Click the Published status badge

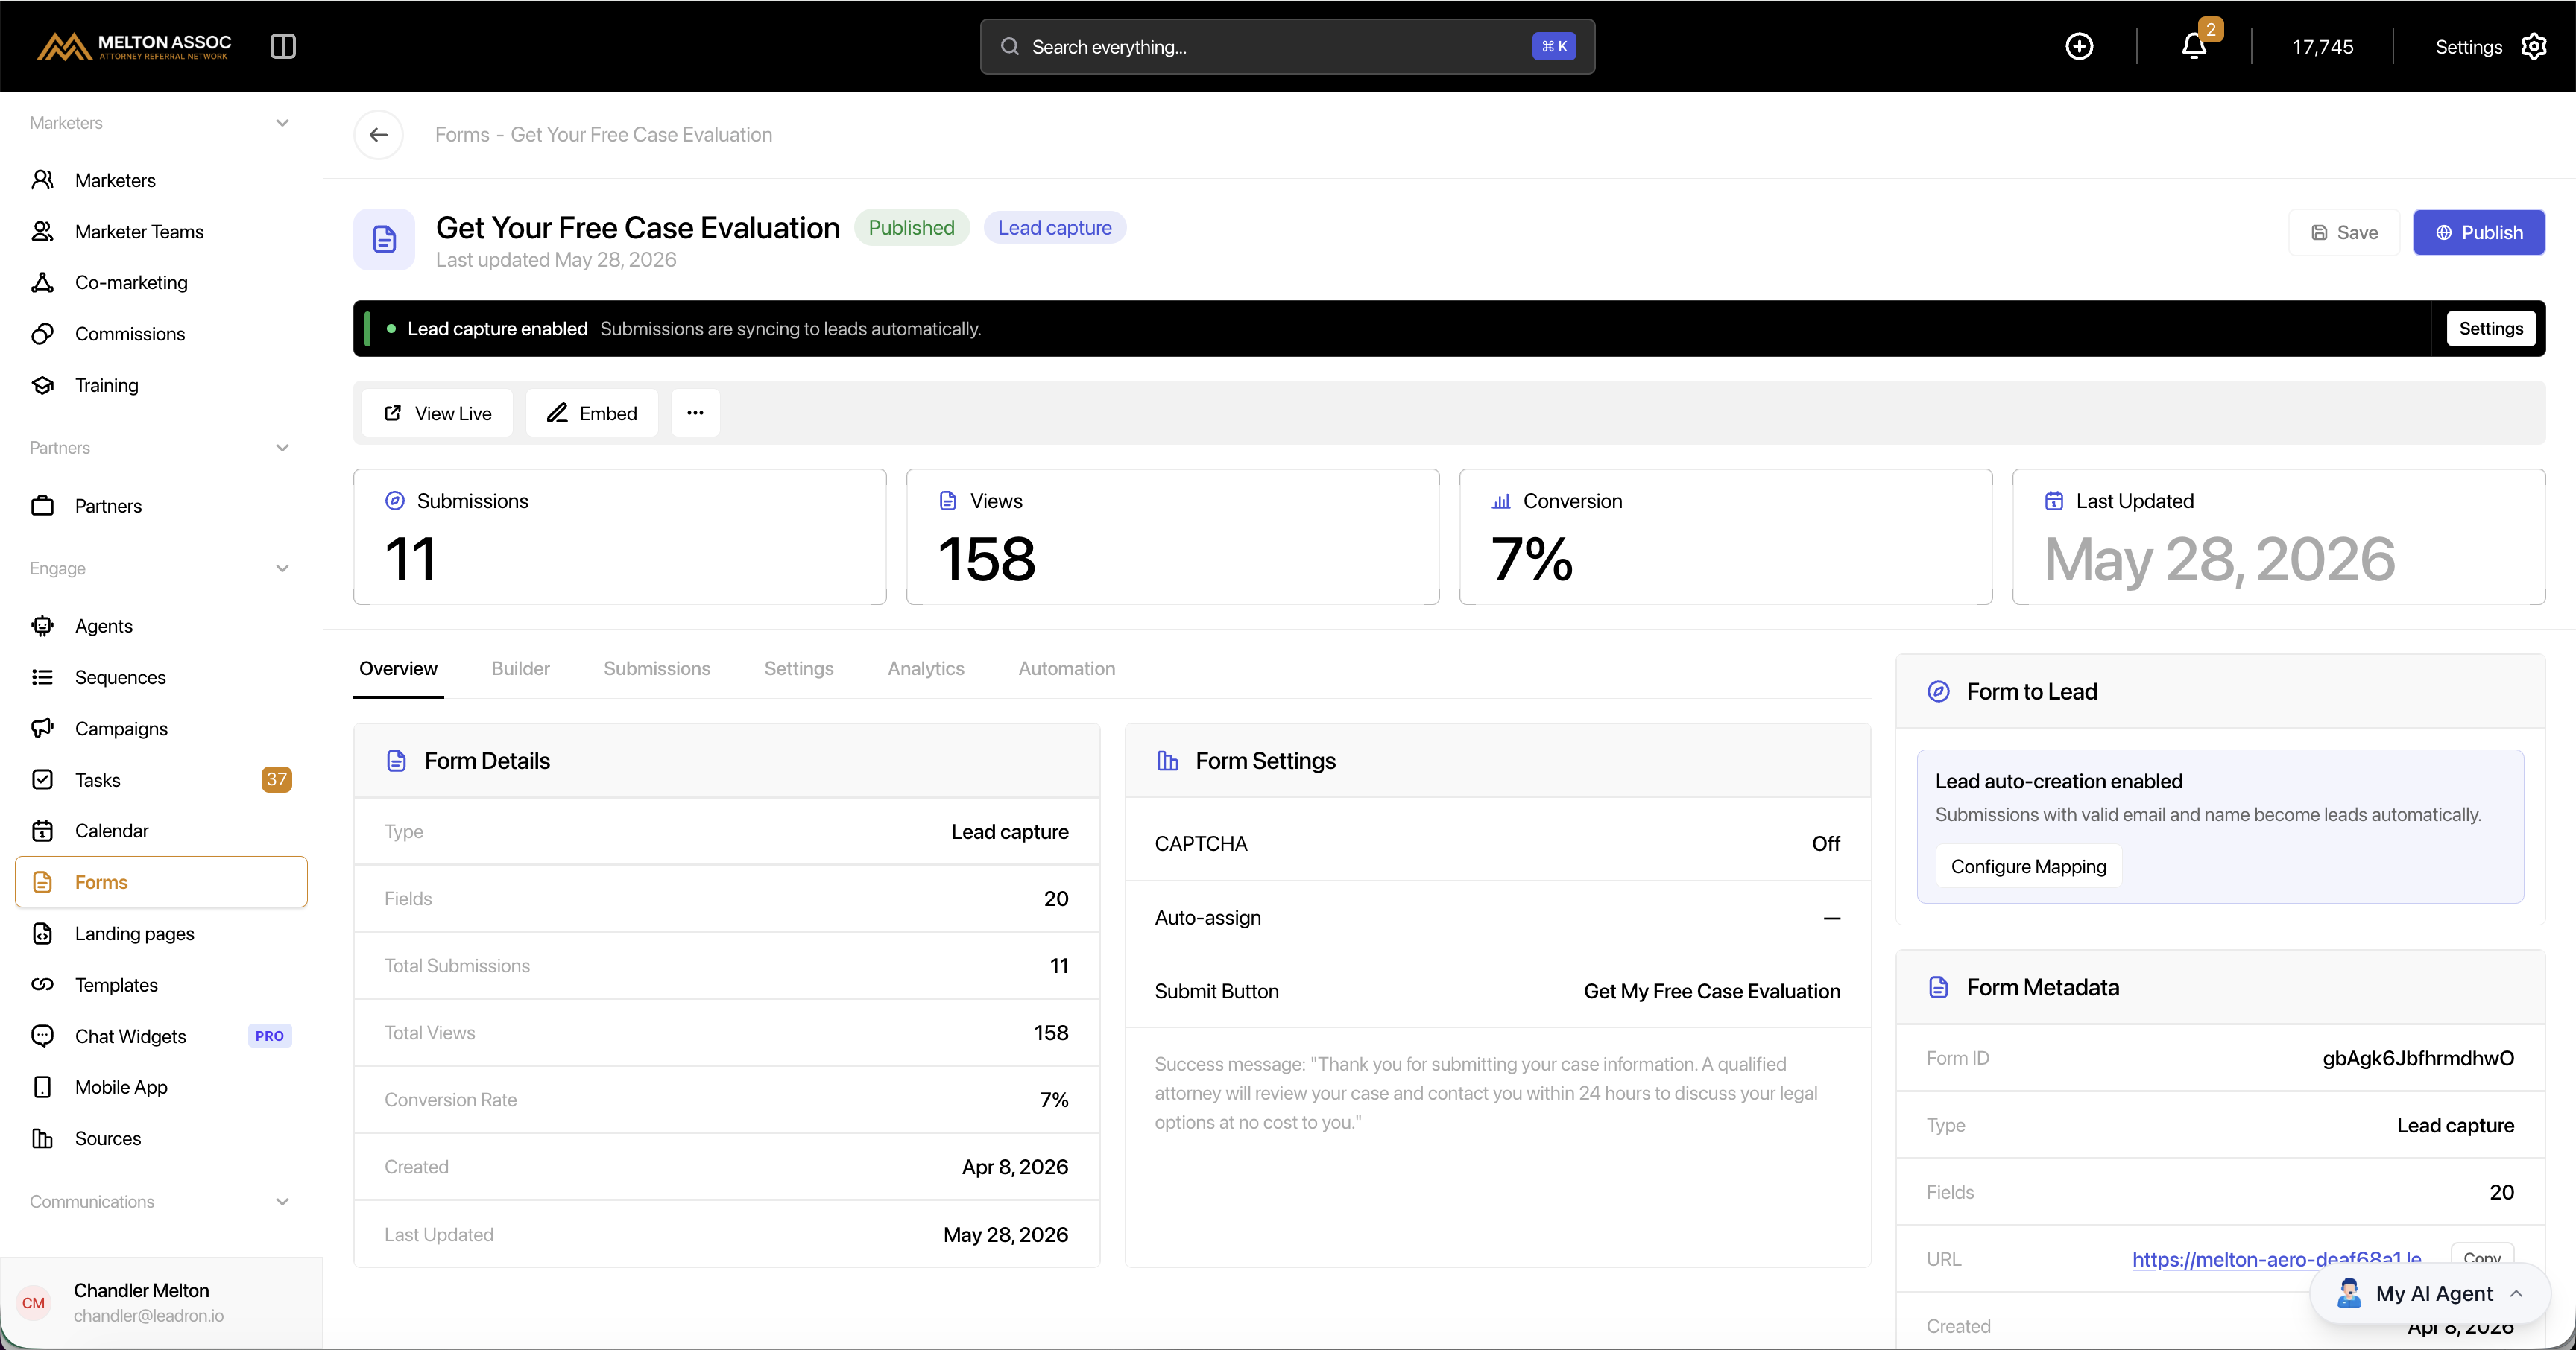coord(911,228)
